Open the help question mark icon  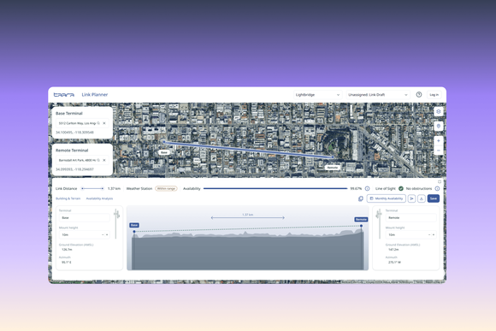[x=419, y=95]
